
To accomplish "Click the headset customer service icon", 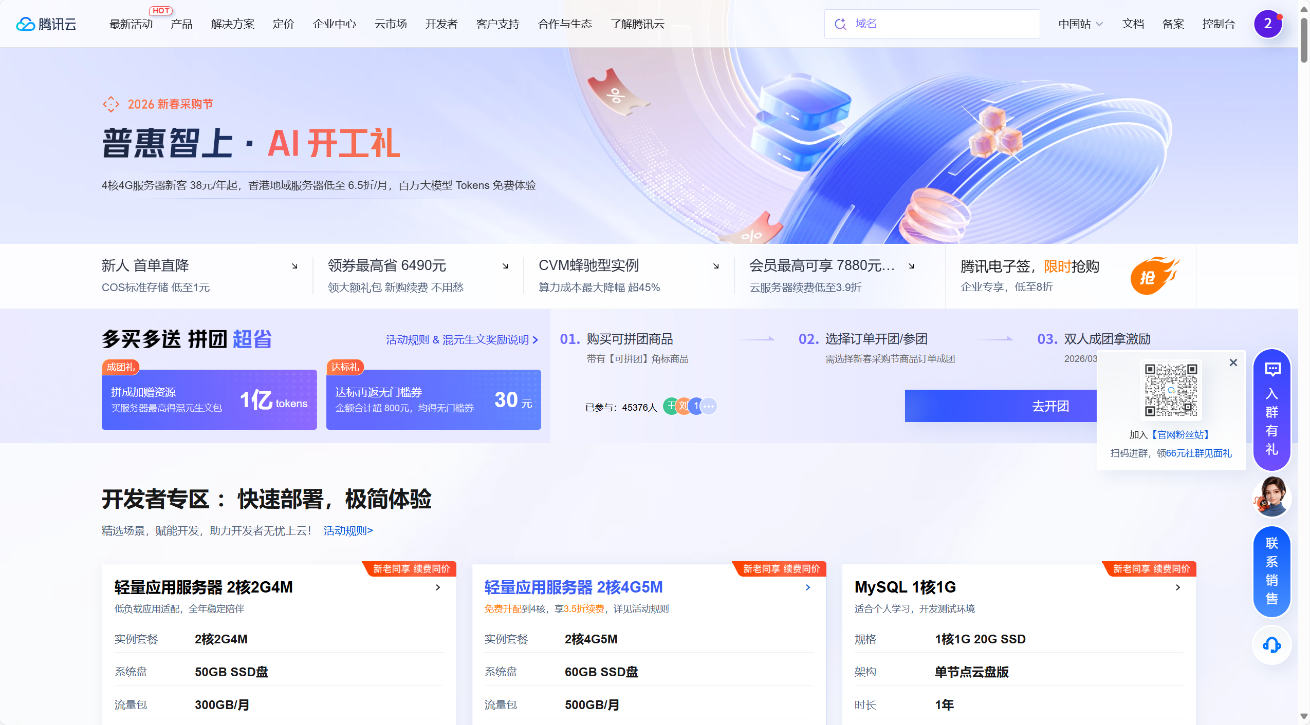I will pyautogui.click(x=1271, y=645).
